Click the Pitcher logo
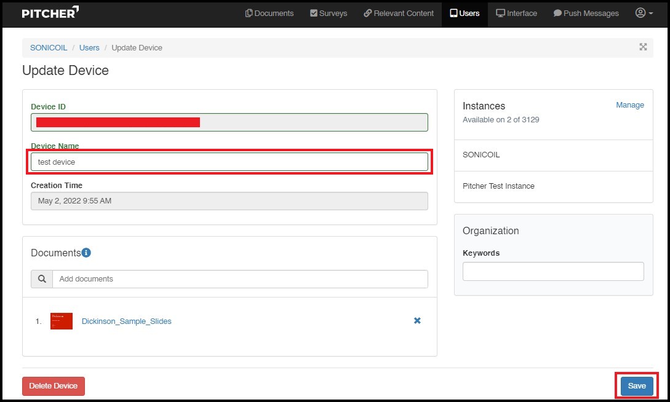This screenshot has height=402, width=670. pyautogui.click(x=50, y=13)
